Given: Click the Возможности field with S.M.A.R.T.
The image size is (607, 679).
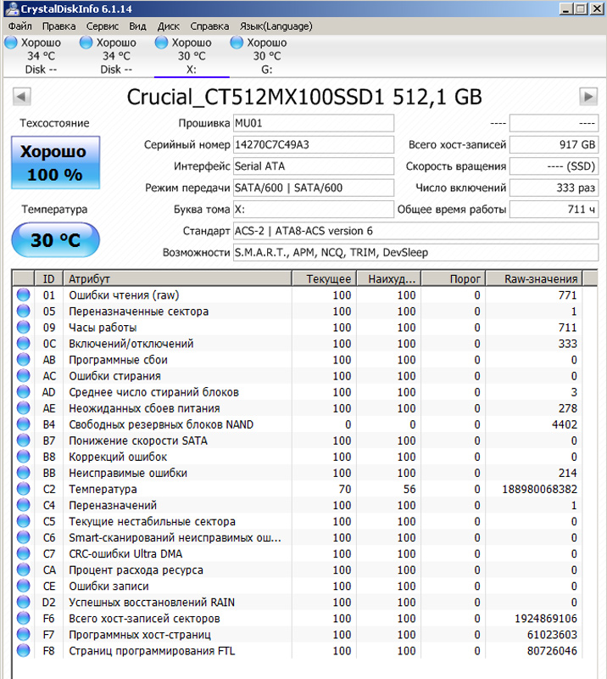Looking at the screenshot, I should pos(415,252).
